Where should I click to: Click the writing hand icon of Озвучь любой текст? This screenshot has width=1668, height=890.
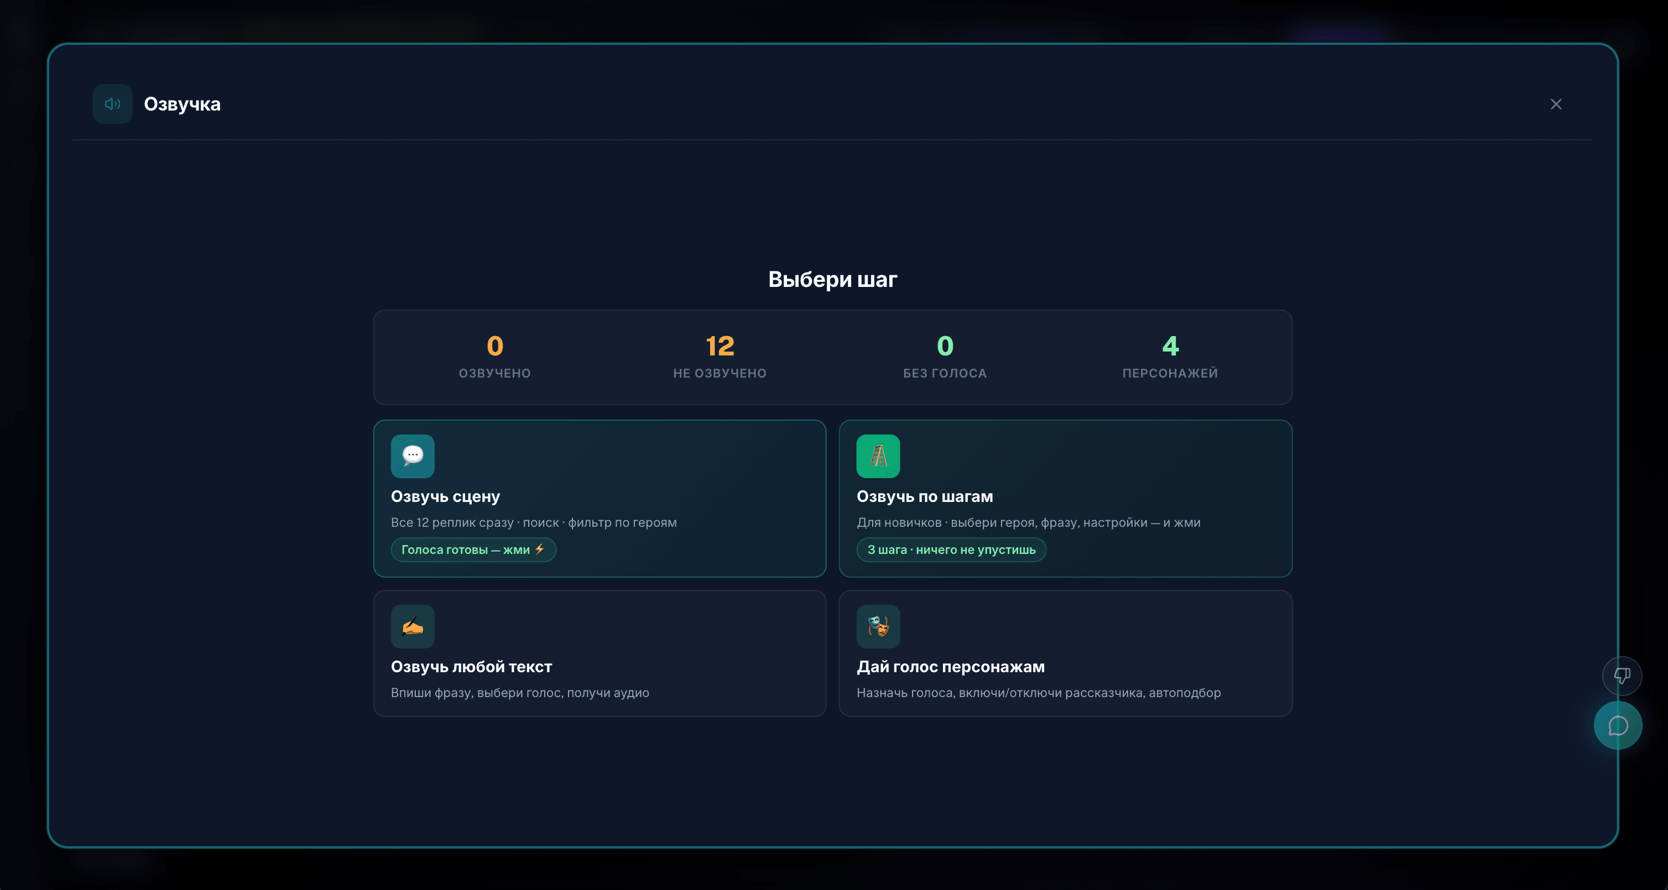tap(413, 626)
